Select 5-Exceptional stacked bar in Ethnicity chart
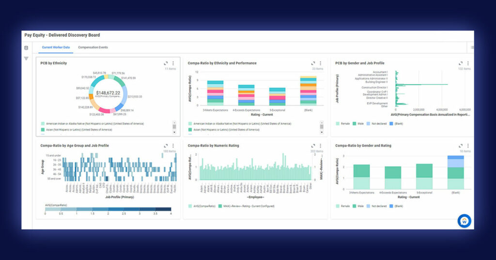 [x=278, y=97]
